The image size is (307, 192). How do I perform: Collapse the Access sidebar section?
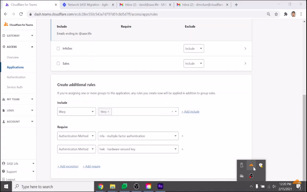coord(32,47)
